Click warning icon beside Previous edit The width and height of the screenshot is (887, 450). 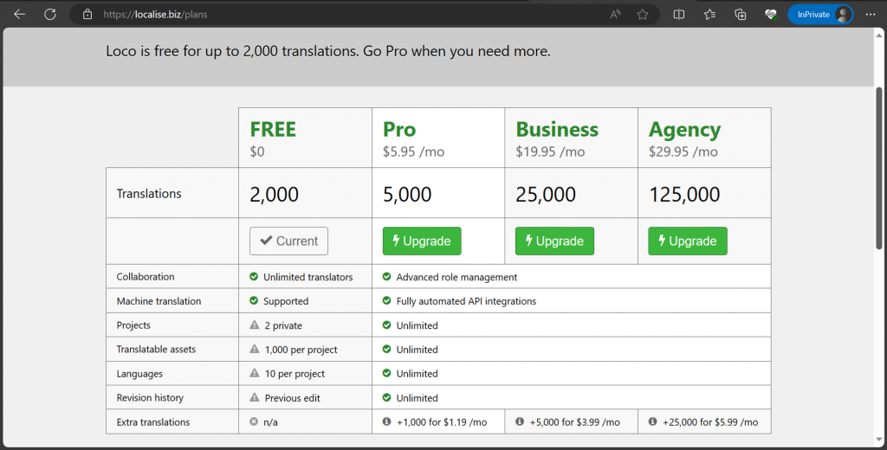pos(255,397)
